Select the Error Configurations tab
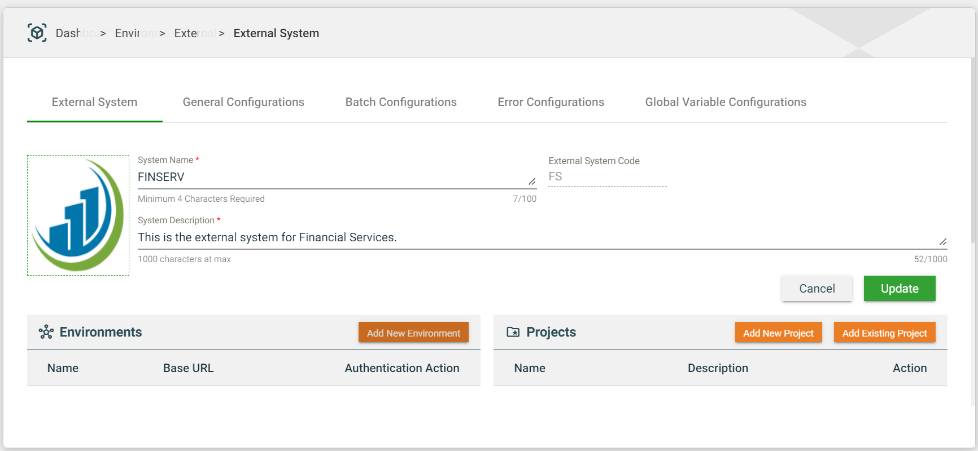The width and height of the screenshot is (978, 451). (x=551, y=102)
